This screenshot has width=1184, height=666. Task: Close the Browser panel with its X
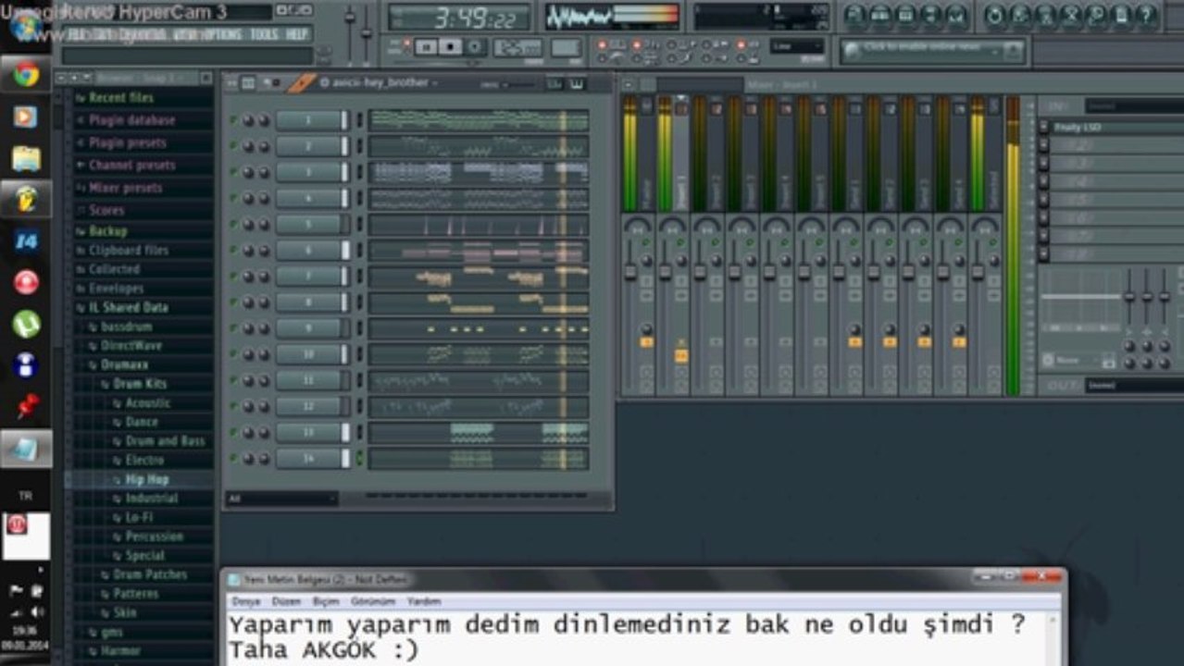[206, 79]
